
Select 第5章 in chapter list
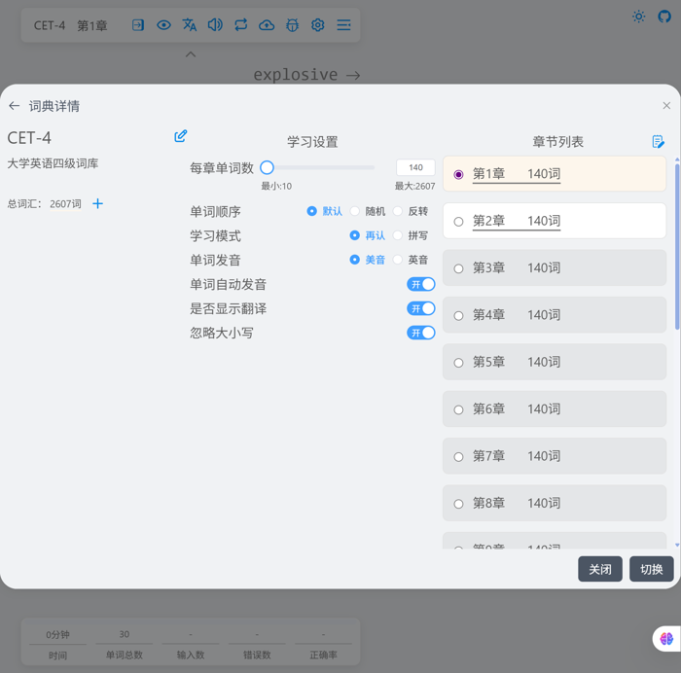pos(555,362)
